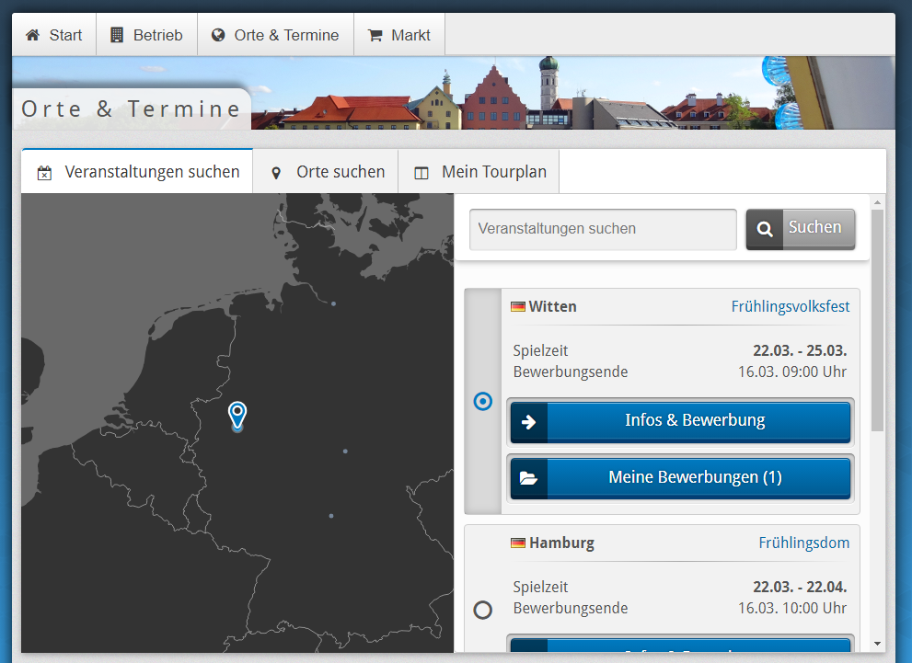Click the calendar icon on Veranstaltungen suchen
The width and height of the screenshot is (912, 663).
pos(44,173)
